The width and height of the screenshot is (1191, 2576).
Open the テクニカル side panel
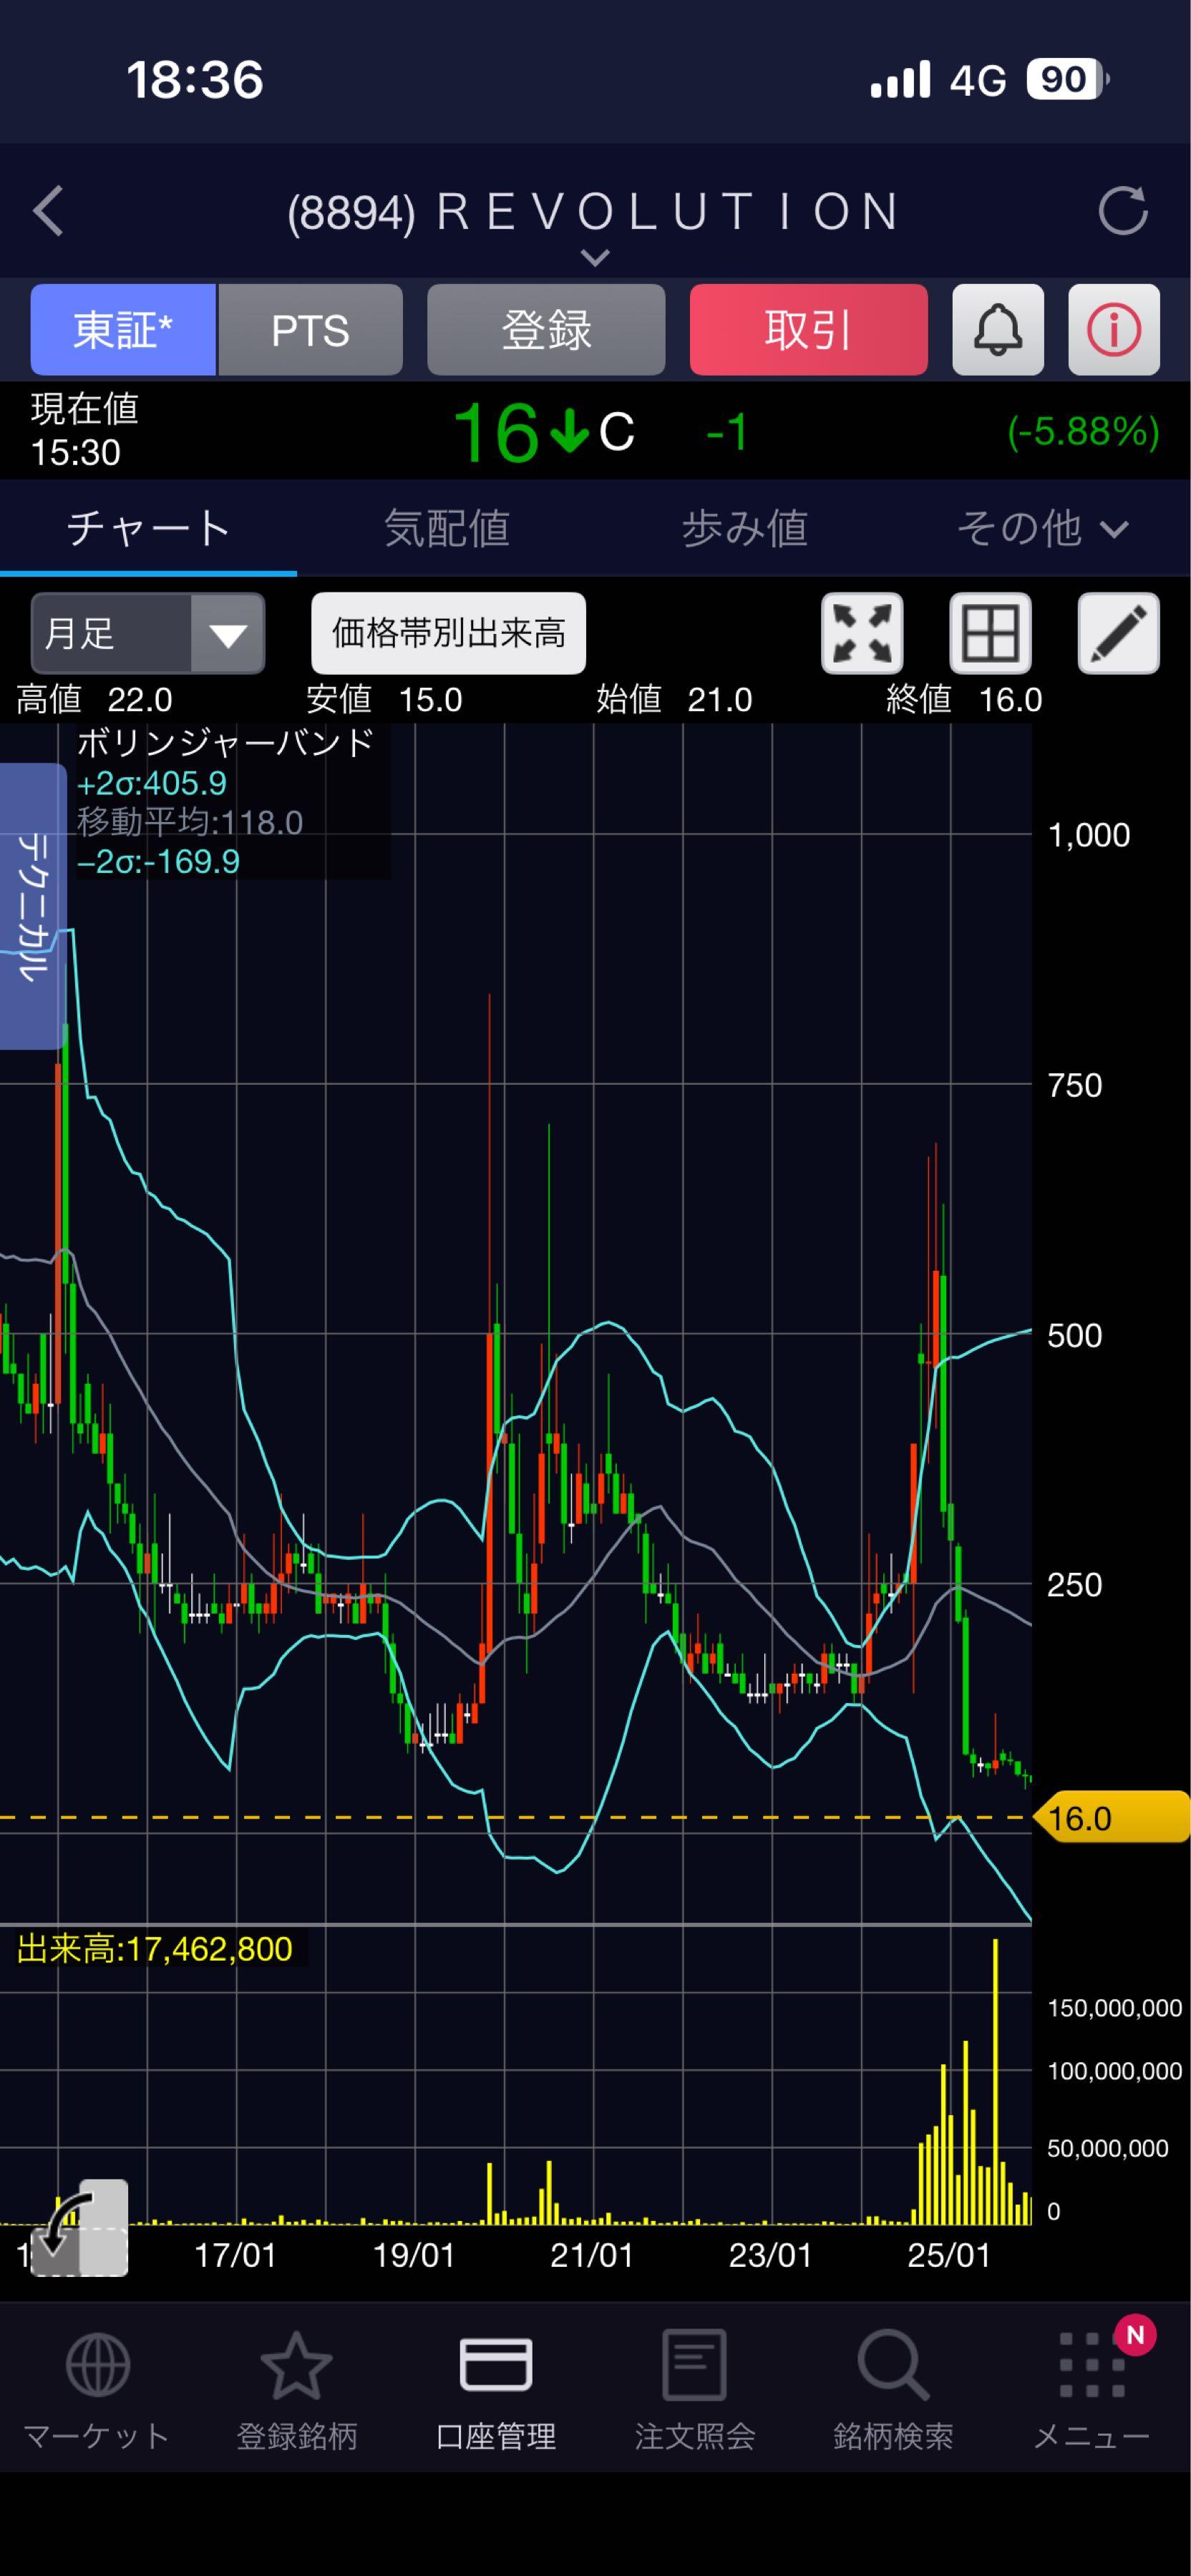click(x=32, y=906)
